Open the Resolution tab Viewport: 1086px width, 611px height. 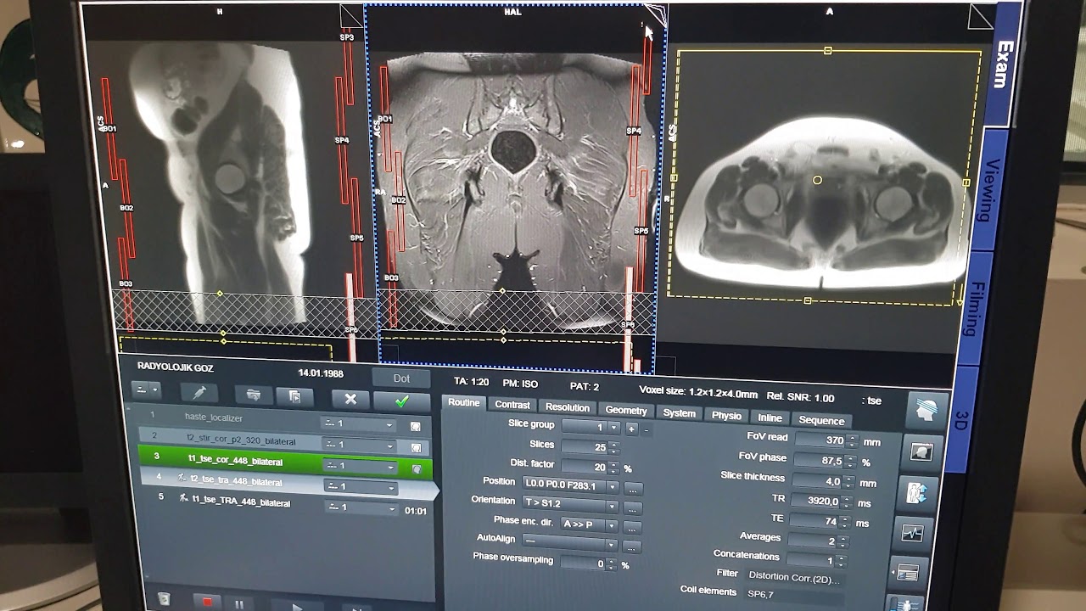pos(568,407)
